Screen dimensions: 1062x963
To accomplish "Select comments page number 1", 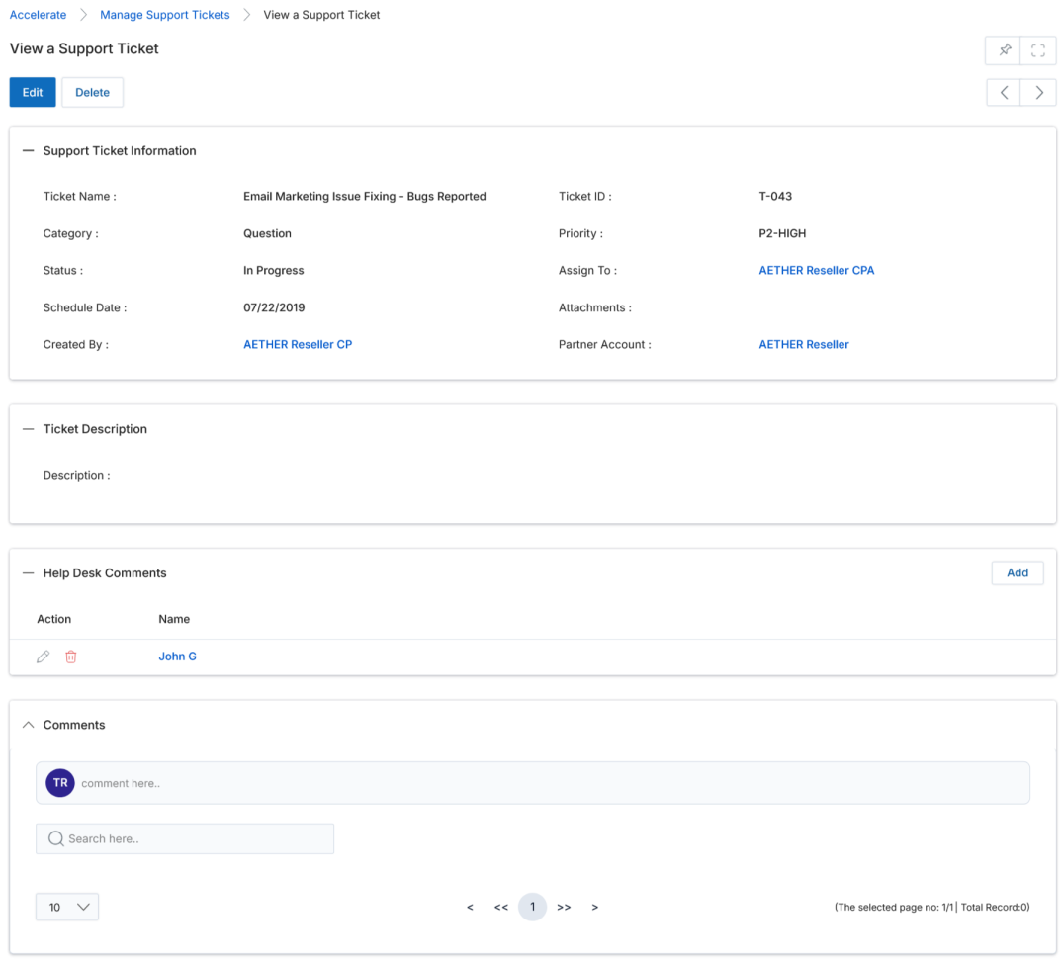I will pyautogui.click(x=532, y=907).
